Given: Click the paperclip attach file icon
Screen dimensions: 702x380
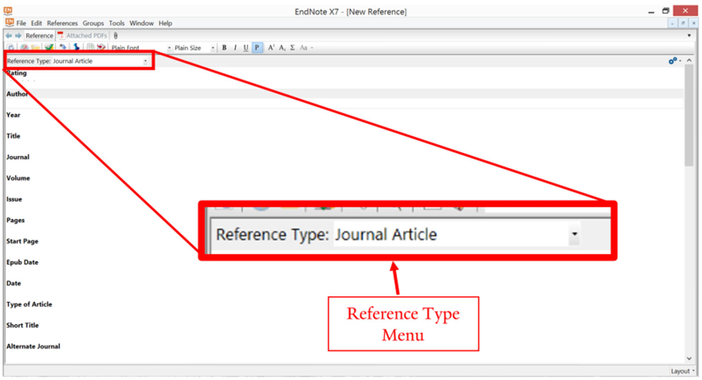Looking at the screenshot, I should tap(116, 36).
